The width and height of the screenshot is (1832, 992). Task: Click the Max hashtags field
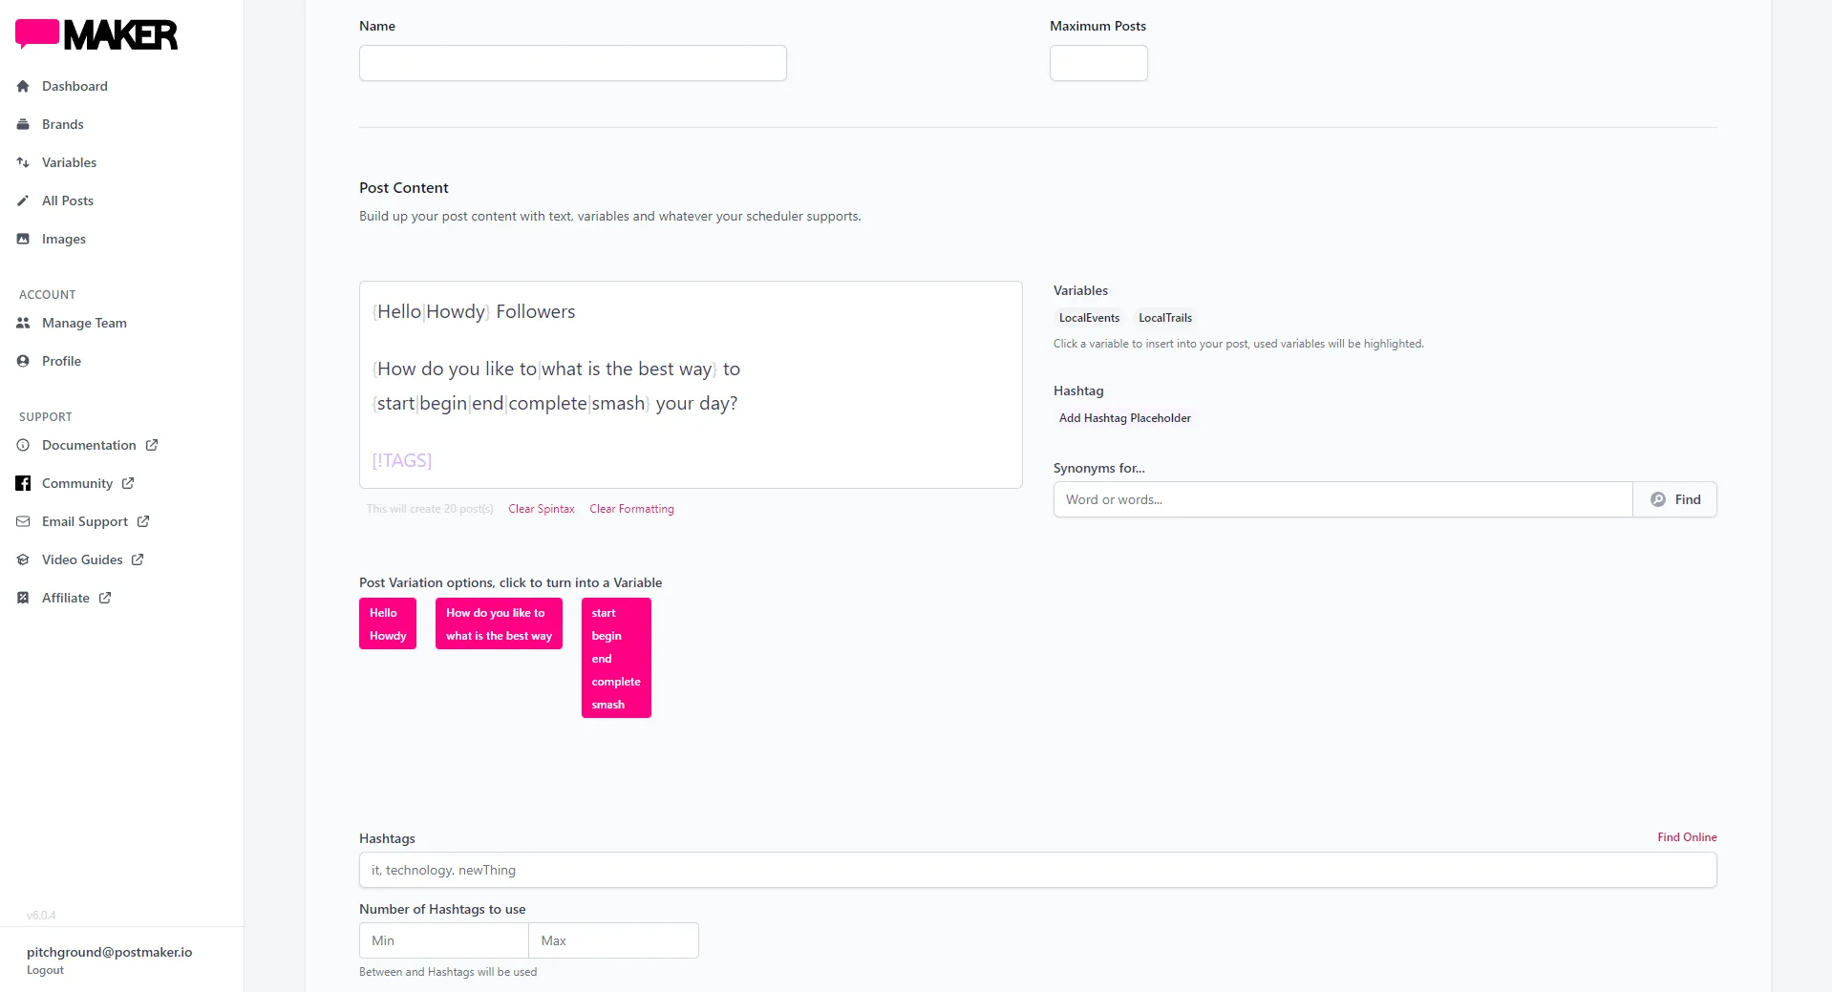613,940
